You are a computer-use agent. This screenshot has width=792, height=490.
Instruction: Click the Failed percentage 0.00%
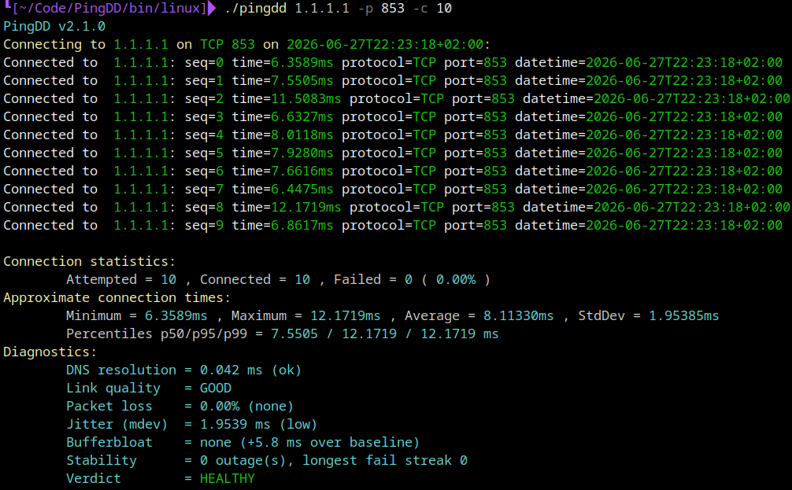456,279
